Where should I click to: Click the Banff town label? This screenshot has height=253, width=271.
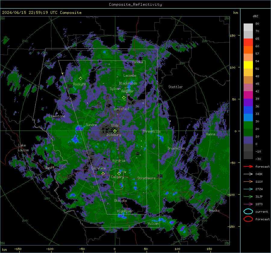(50, 168)
